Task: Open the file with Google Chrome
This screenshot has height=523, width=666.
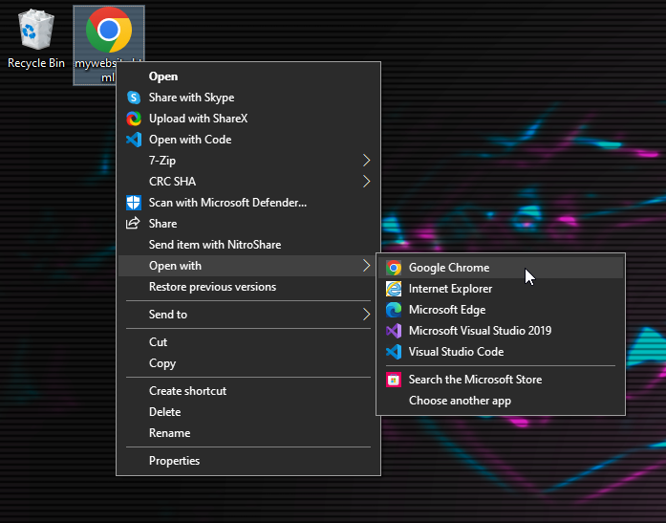Action: point(501,268)
